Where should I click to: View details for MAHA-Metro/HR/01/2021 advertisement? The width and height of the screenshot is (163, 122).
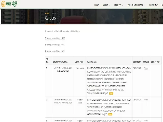[x=146, y=100]
